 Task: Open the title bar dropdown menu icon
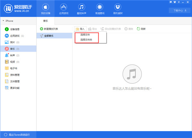pos(179,2)
